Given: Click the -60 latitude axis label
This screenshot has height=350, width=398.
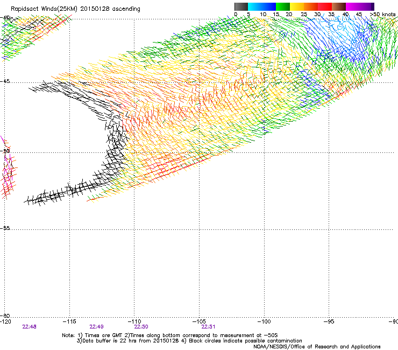Looking at the screenshot, I should click(x=5, y=316).
